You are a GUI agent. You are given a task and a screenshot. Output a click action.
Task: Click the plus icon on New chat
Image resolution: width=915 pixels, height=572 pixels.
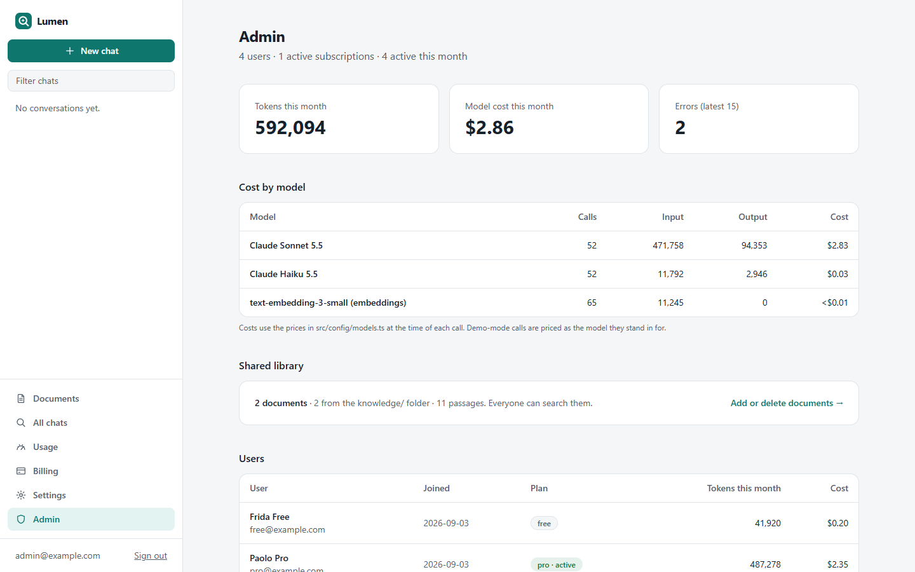coord(70,51)
